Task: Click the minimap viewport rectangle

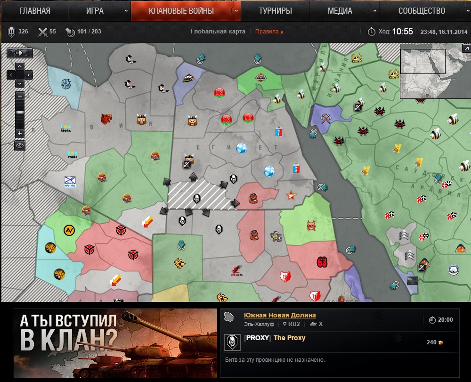Action: click(423, 61)
